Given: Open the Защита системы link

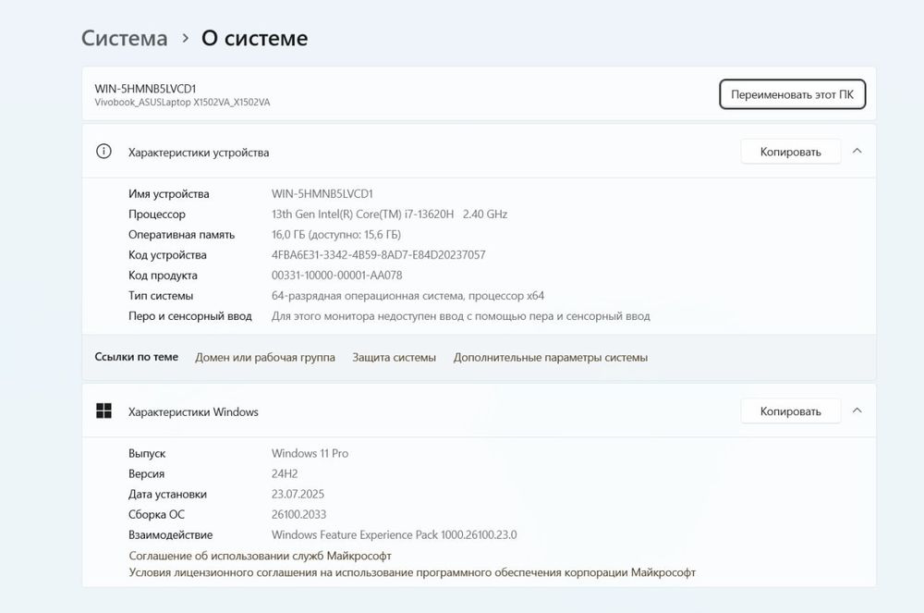Looking at the screenshot, I should (x=395, y=357).
